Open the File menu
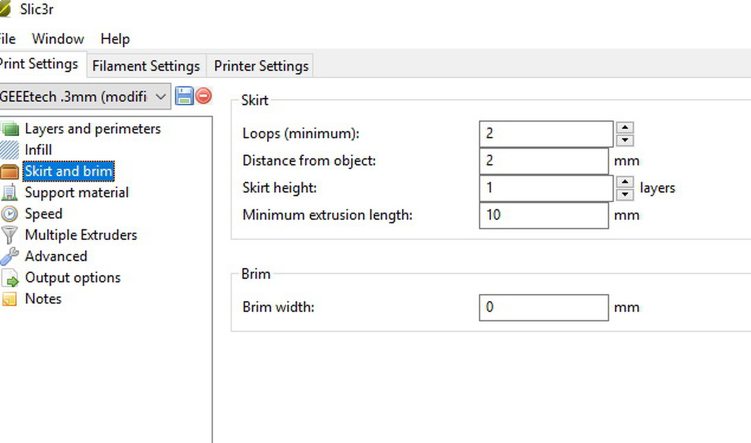Image resolution: width=751 pixels, height=443 pixels. tap(7, 39)
